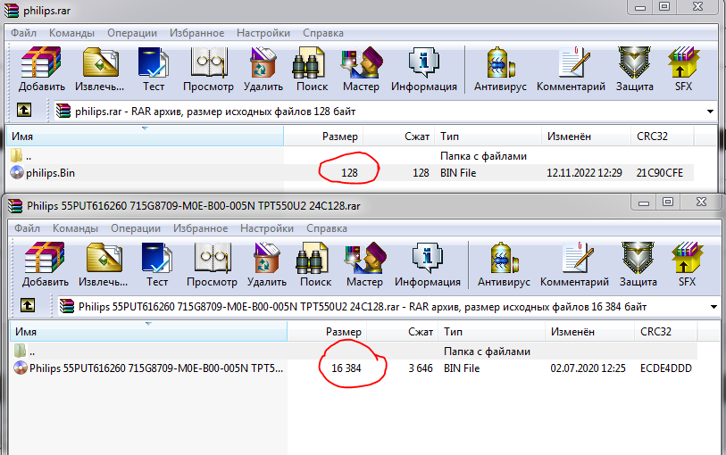The width and height of the screenshot is (726, 455).
Task: Expand the 55PUT616260 archive address path dropdown
Action: (713, 307)
